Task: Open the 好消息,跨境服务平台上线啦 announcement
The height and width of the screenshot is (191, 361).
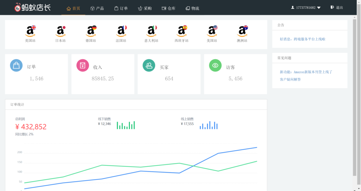Action: 302,39
